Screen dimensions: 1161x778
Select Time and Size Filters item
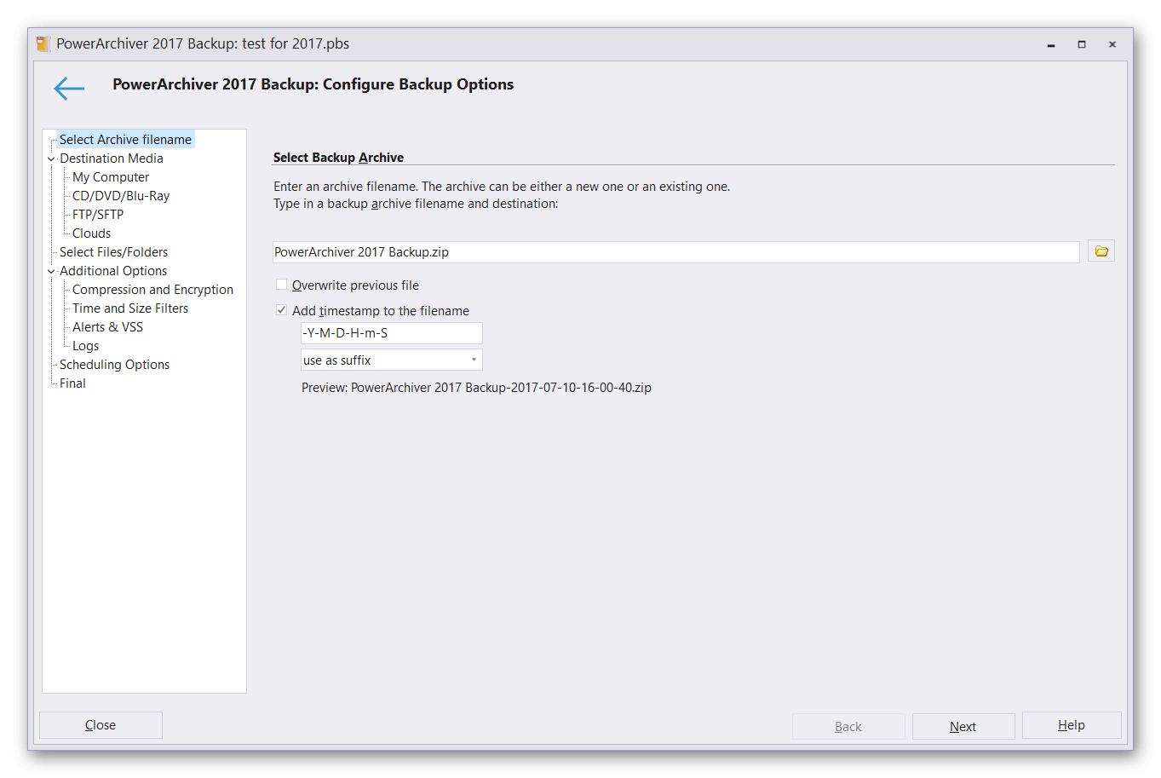(130, 308)
